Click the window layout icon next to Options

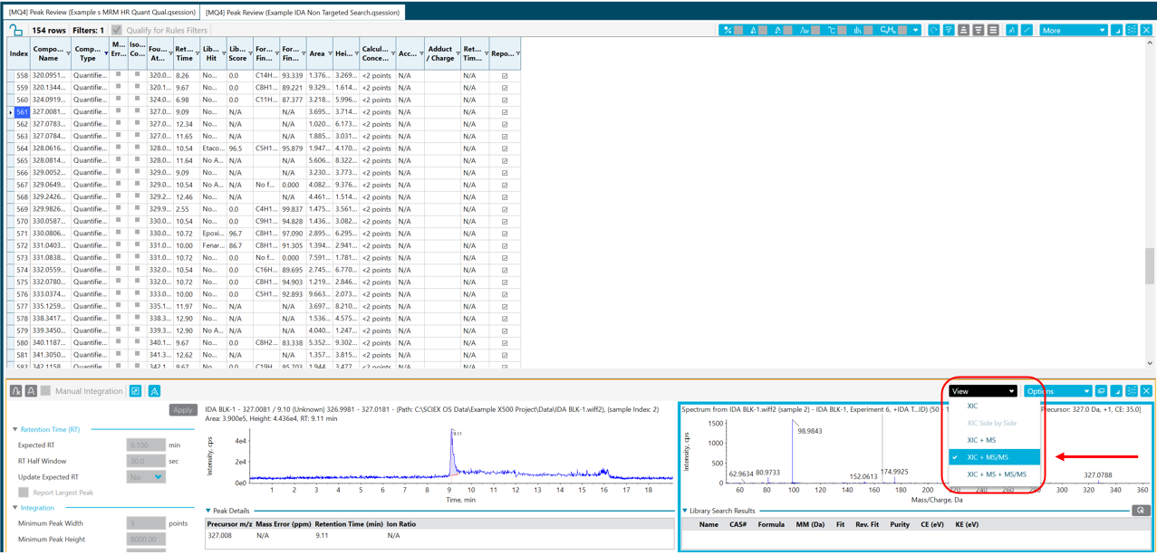(1102, 391)
